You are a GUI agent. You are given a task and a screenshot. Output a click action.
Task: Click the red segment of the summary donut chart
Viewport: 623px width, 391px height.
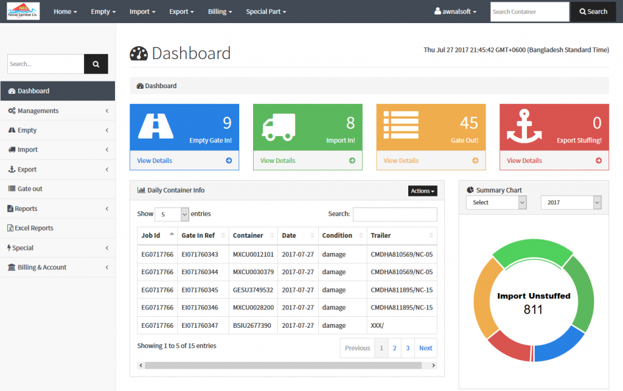(510, 347)
